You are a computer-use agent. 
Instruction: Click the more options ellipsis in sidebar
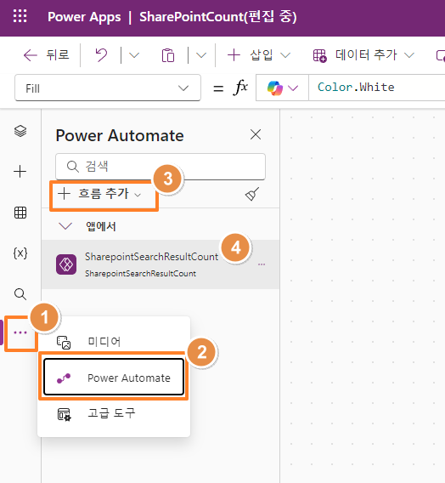(20, 332)
